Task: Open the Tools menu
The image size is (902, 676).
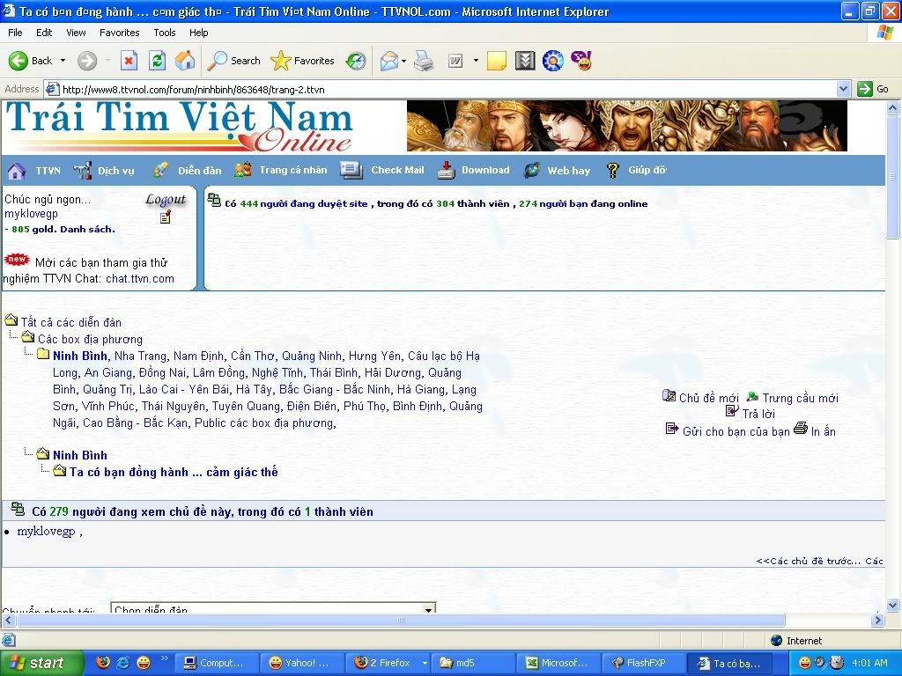Action: click(165, 33)
